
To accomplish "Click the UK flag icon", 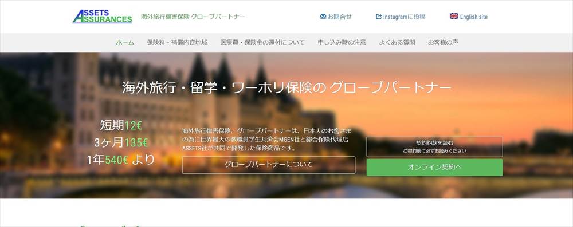I will pos(454,17).
